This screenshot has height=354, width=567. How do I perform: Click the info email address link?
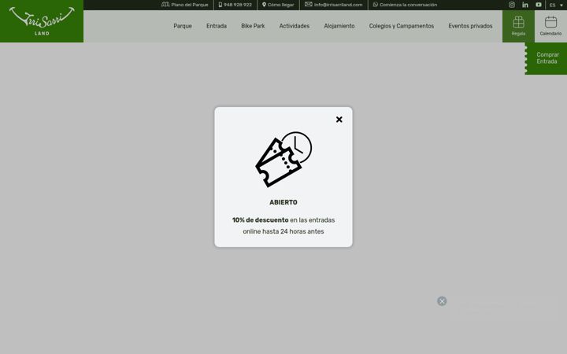[333, 5]
